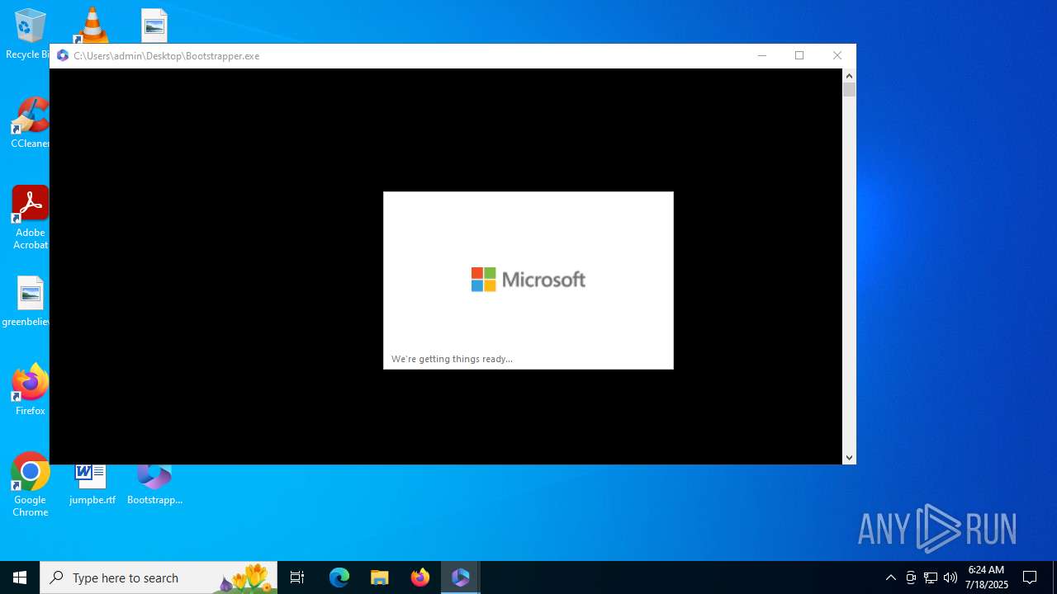Minimize the Bootstrapper.exe window
Image resolution: width=1057 pixels, height=594 pixels.
tap(761, 56)
